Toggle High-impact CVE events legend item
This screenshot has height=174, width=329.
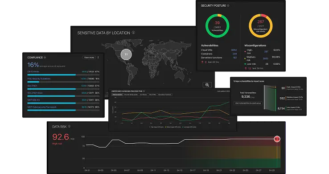[156, 127]
